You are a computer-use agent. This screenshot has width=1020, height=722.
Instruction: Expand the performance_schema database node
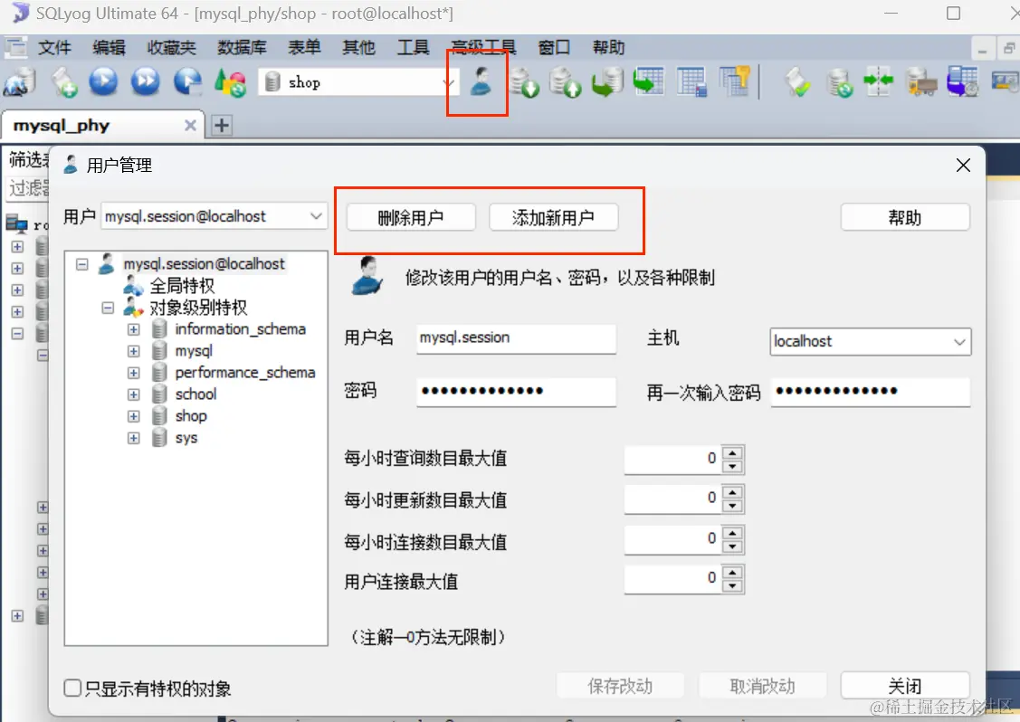[x=133, y=373]
